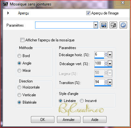Enable Afficher l'aperçu de la mosaïque checkbox
Screen dimensions: 131x128
pyautogui.click(x=22, y=40)
